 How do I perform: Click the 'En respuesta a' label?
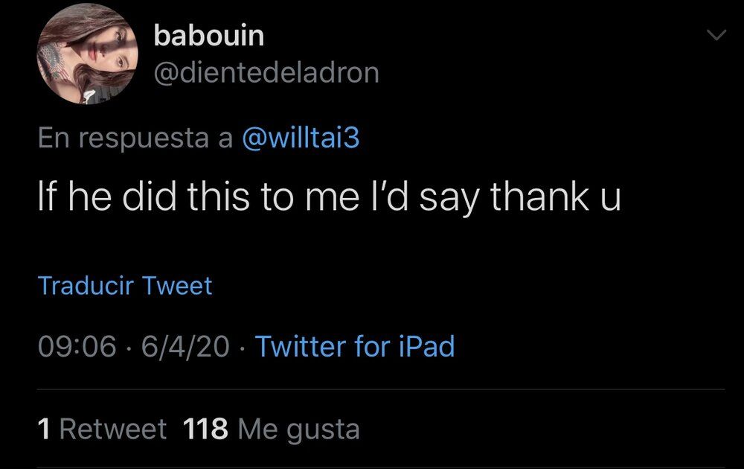pyautogui.click(x=135, y=138)
